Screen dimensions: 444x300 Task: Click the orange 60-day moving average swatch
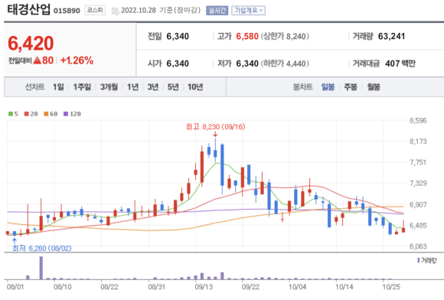point(46,114)
